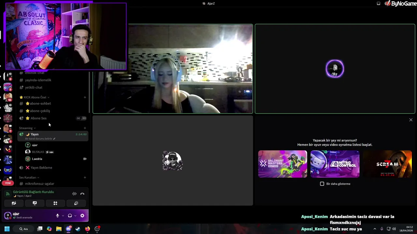Open server with 7 notifications badge
This screenshot has width=417, height=234.
coord(8,128)
